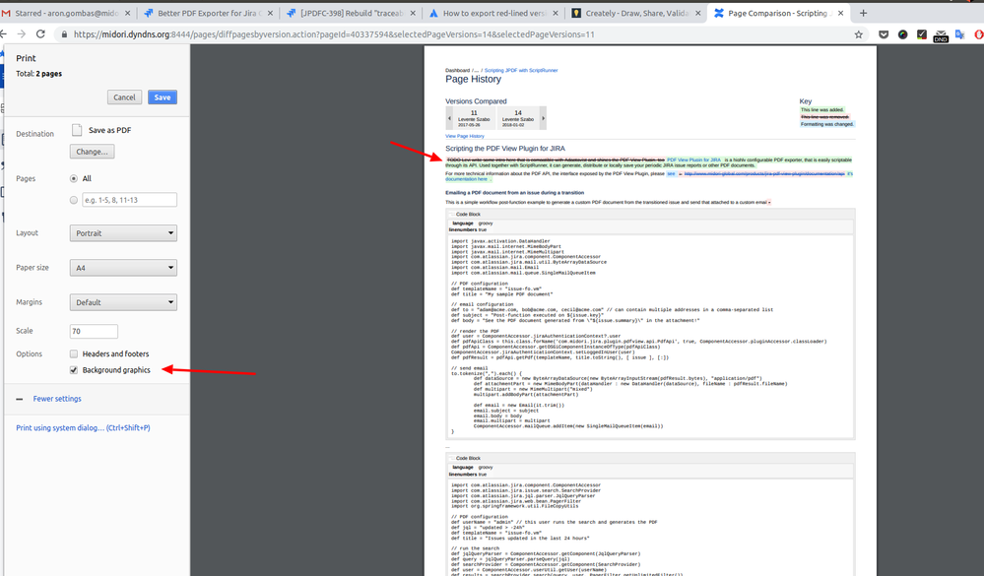Switch to Better PDF Exporter for Jira tab
The width and height of the screenshot is (984, 576).
[x=207, y=13]
